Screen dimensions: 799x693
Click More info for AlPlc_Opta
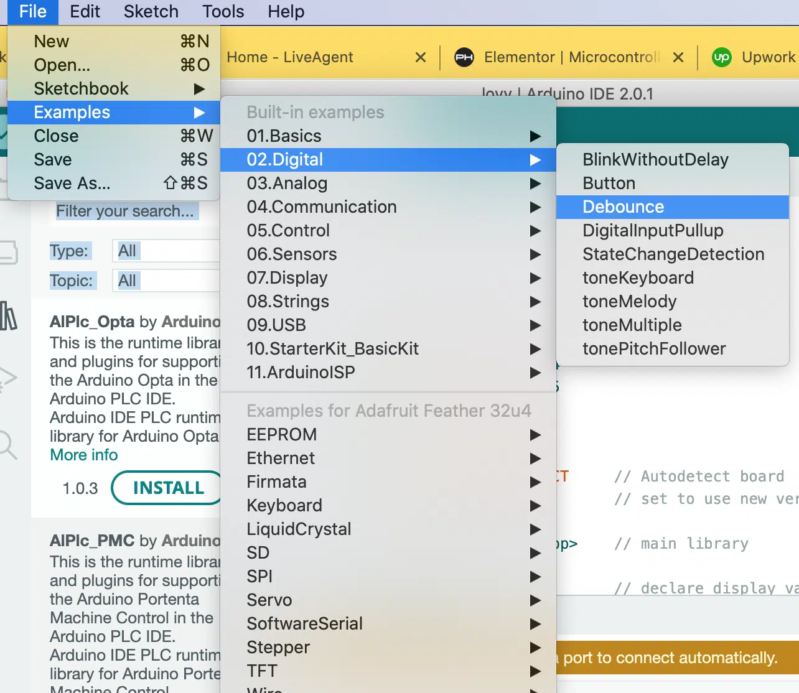point(84,455)
